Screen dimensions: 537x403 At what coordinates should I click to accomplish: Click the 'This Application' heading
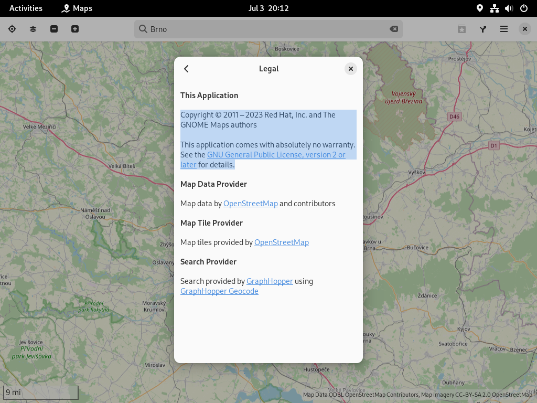click(x=209, y=96)
